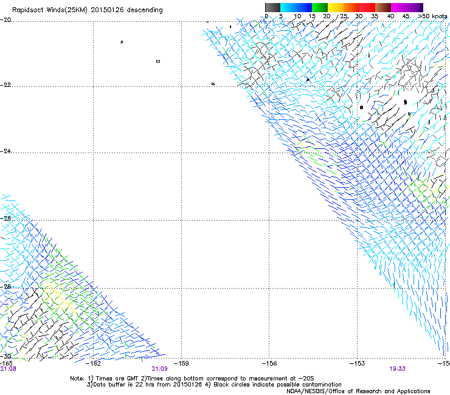Click the 21:09 pass time label
The image size is (450, 395).
pyautogui.click(x=159, y=369)
